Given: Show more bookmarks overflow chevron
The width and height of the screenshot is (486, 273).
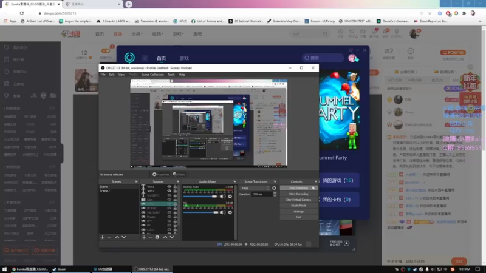Looking at the screenshot, I should point(480,21).
